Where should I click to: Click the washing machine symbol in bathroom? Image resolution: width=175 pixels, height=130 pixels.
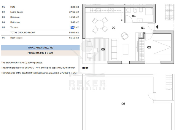pos(128,10)
